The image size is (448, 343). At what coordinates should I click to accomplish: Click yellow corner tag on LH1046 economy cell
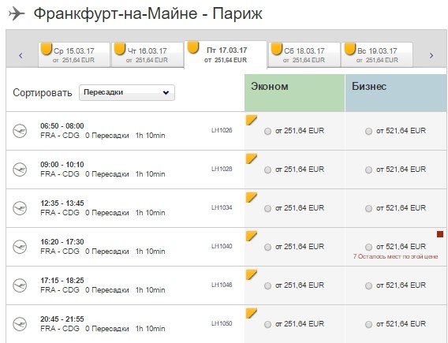click(x=252, y=274)
